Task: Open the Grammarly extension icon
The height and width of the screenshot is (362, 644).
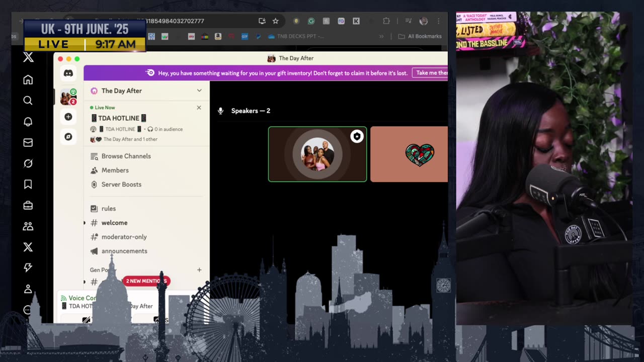Action: (311, 21)
